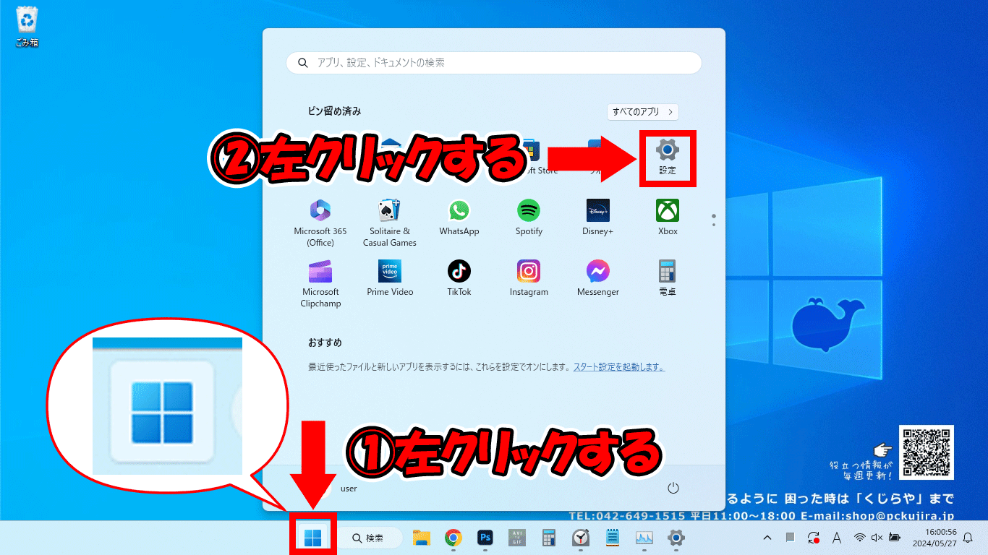Click the スタート設定を起動します link
Image resolution: width=988 pixels, height=555 pixels.
click(x=620, y=366)
